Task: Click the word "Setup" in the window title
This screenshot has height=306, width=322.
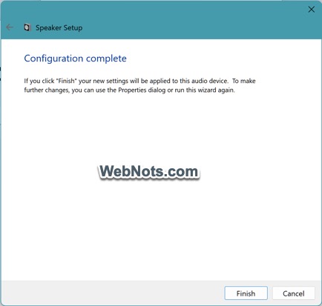Action: tap(73, 27)
